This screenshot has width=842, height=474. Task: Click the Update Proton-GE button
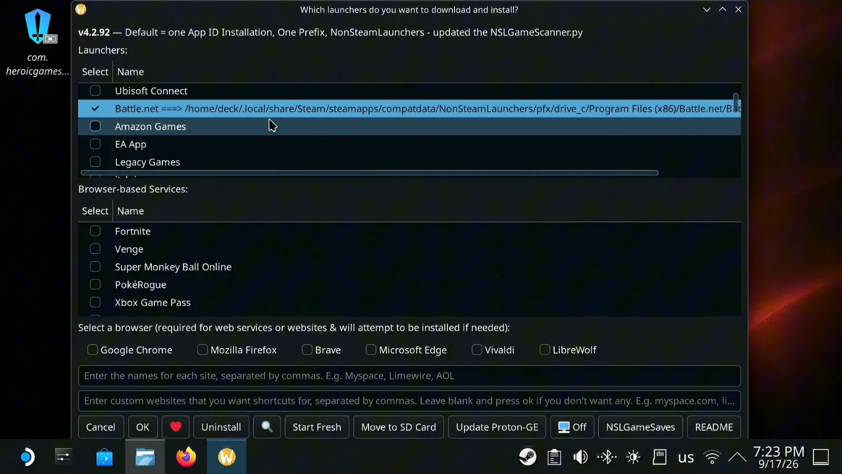pyautogui.click(x=497, y=427)
